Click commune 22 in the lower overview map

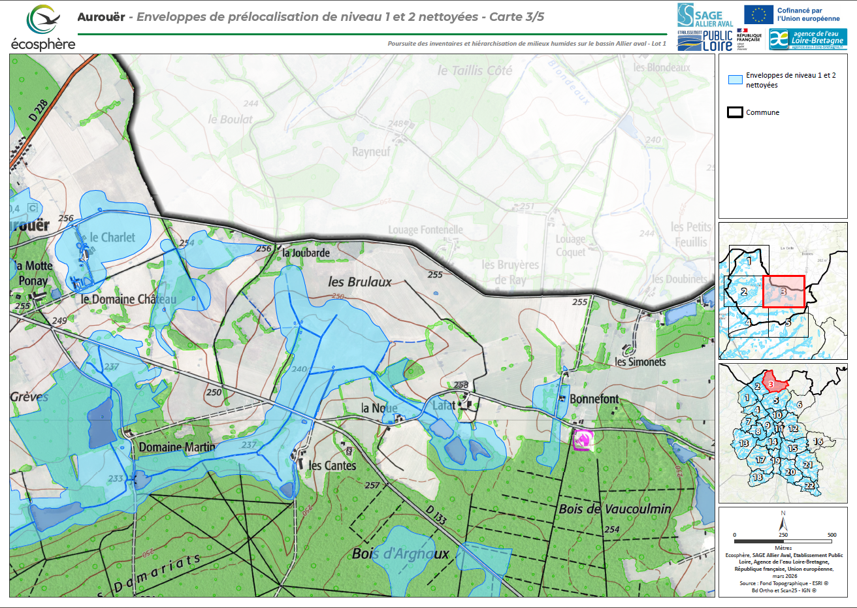click(809, 485)
